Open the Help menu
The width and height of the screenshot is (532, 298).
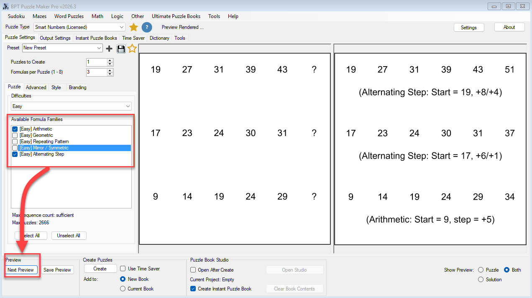(x=233, y=16)
